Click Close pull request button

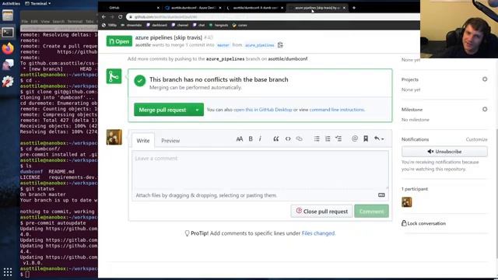pyautogui.click(x=321, y=211)
